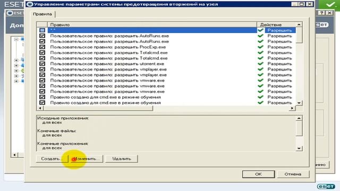Click the Удалить button
Viewport: 340px width, 191px height.
point(122,159)
